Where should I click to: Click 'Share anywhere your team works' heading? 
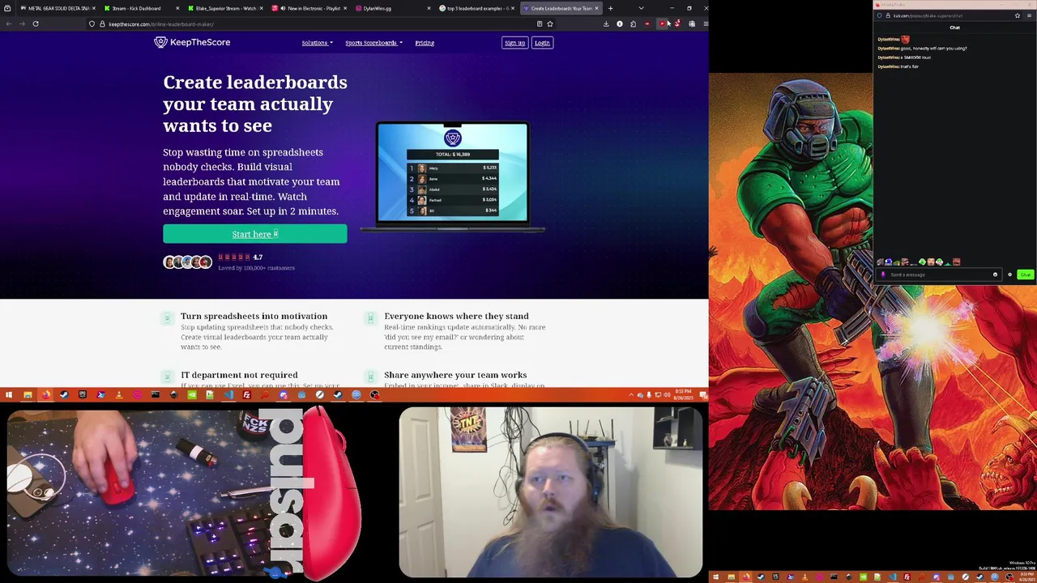[x=455, y=375]
